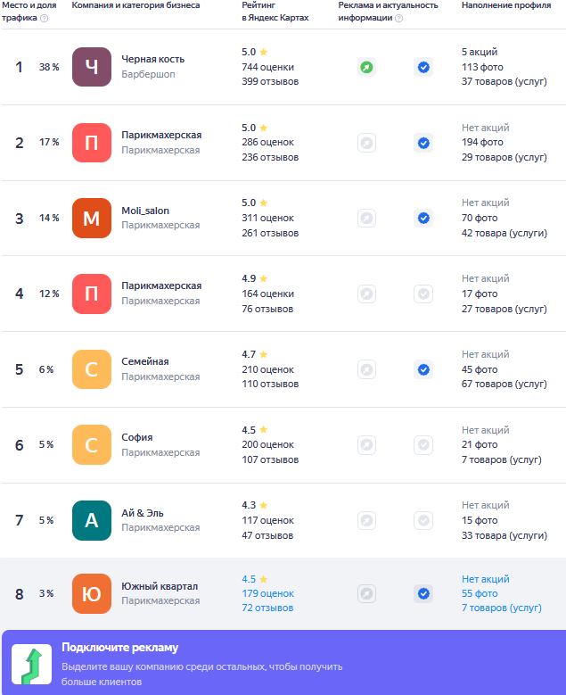This screenshot has height=695, width=566.
Task: Click the green arrow icon in the advertising banner
Action: tap(31, 662)
